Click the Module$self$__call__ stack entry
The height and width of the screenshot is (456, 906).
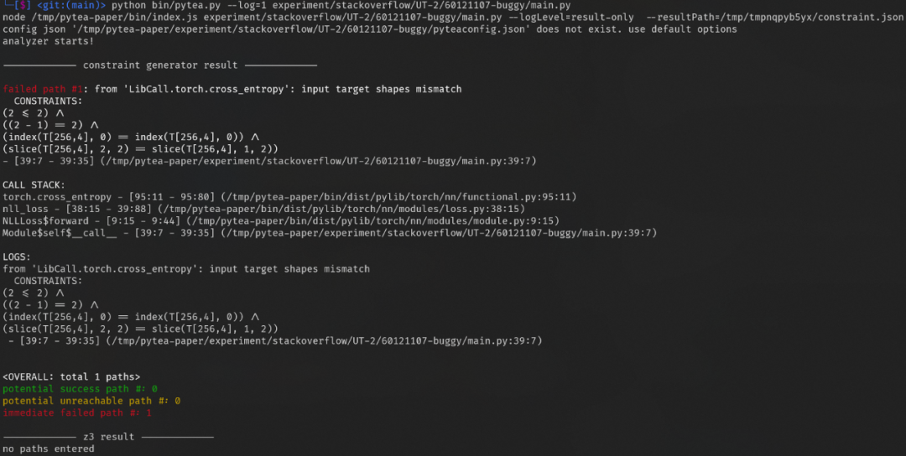[60, 233]
